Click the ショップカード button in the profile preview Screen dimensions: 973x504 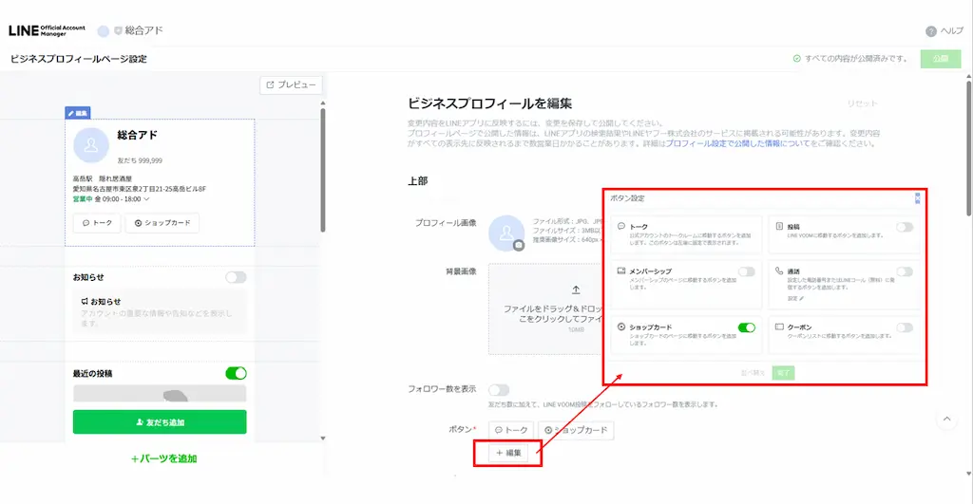(x=162, y=223)
